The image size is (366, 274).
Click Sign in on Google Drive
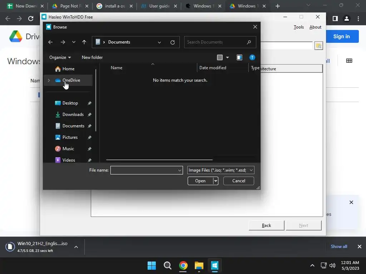[x=341, y=36]
